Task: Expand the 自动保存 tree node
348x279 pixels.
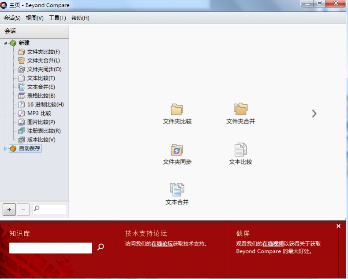Action: coord(5,149)
